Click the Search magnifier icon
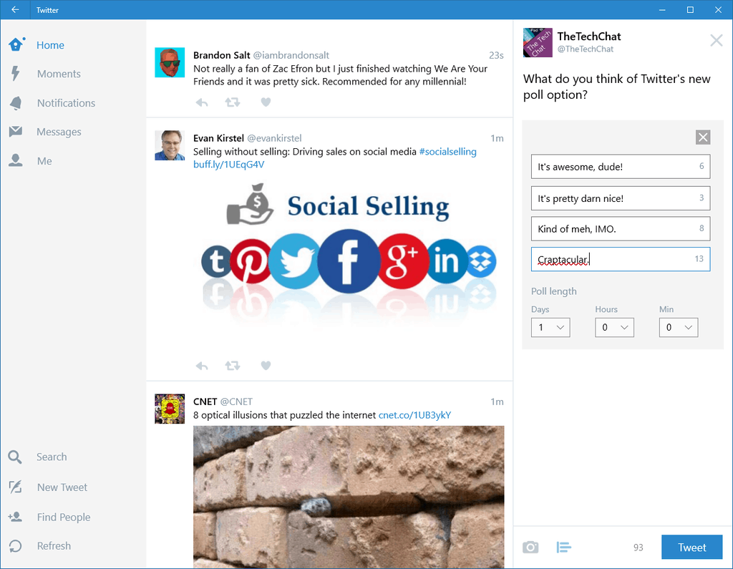This screenshot has height=569, width=733. 15,457
